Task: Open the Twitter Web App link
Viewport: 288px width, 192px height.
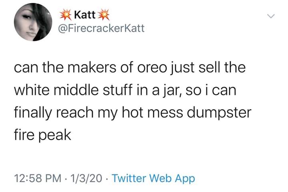Action: [x=152, y=178]
